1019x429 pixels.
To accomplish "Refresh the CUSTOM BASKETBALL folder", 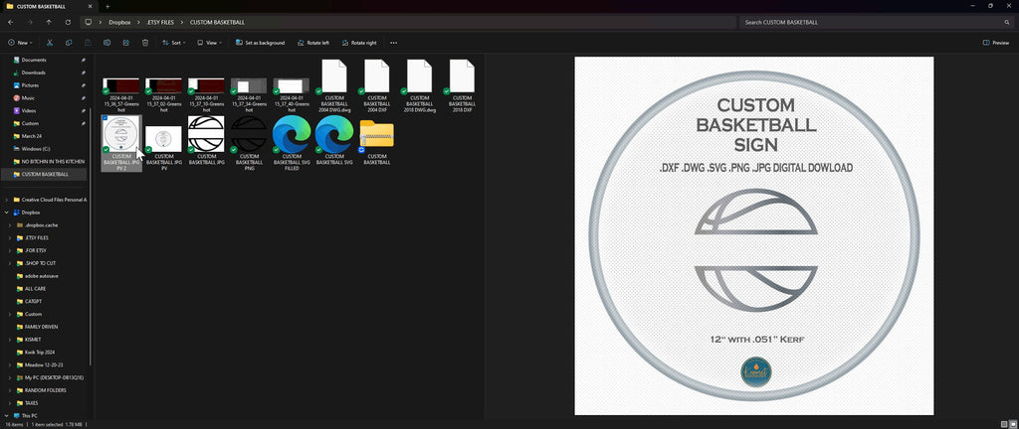I will (x=68, y=22).
